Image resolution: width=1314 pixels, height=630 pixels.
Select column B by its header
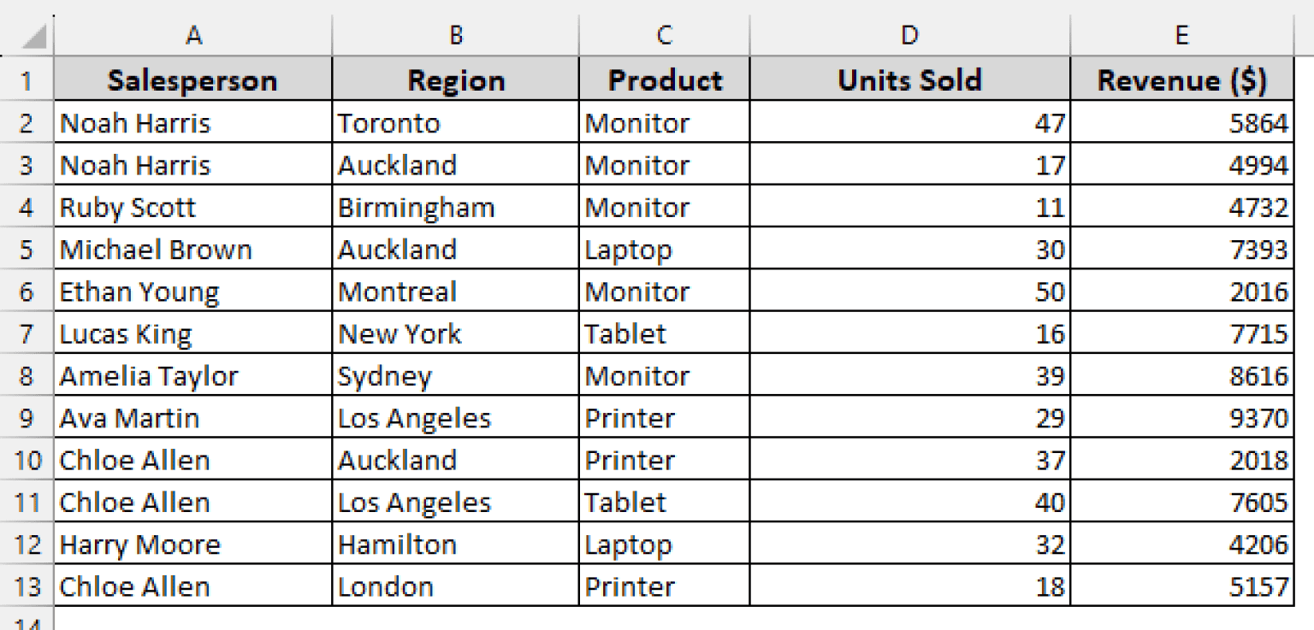coord(455,35)
